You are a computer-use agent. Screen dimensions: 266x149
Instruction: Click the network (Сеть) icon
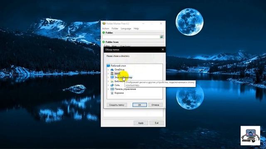(112, 85)
